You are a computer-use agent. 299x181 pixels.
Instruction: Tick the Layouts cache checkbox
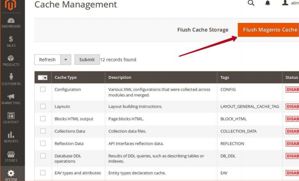[x=43, y=106]
